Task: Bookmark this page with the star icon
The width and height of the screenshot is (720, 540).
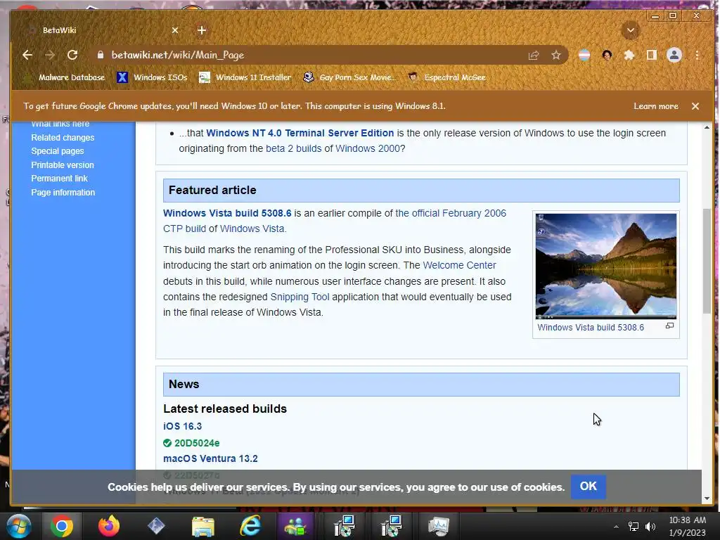Action: click(556, 56)
